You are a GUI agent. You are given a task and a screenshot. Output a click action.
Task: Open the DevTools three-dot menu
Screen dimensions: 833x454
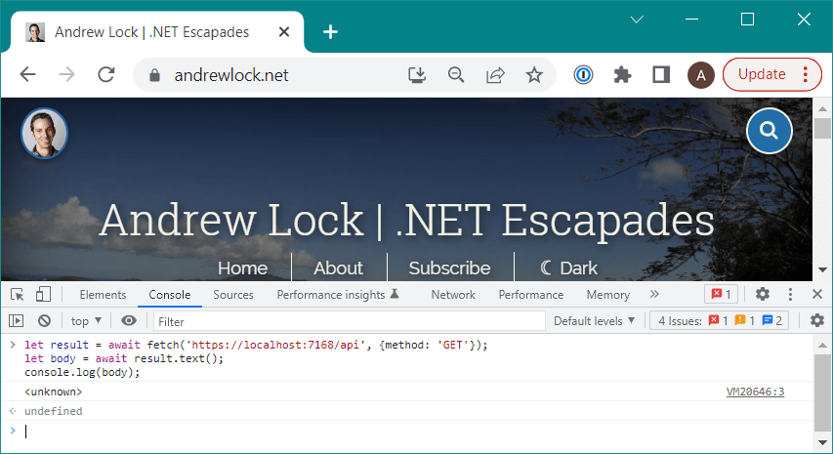[x=790, y=294]
